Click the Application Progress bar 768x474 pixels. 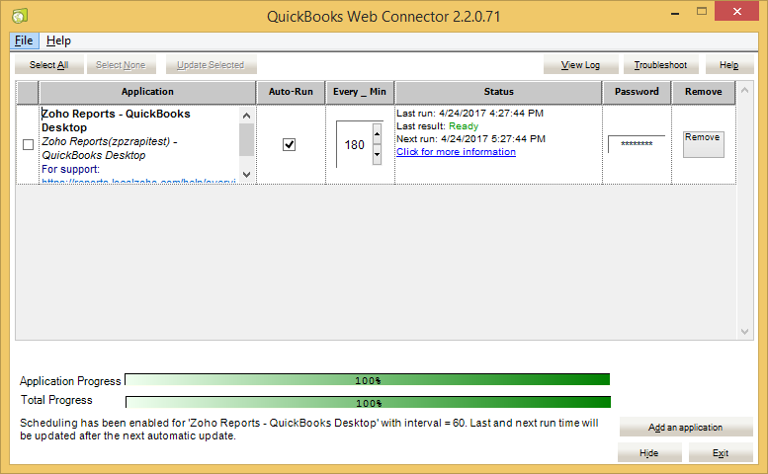(368, 380)
